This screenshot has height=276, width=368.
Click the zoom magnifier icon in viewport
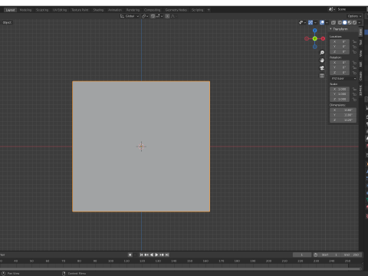pos(322,53)
